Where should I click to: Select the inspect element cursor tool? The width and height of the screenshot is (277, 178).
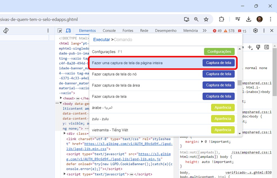[x=59, y=30]
